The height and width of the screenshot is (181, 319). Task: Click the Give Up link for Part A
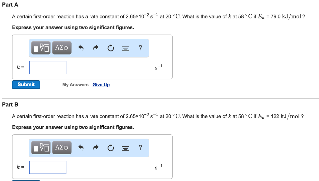tap(101, 84)
